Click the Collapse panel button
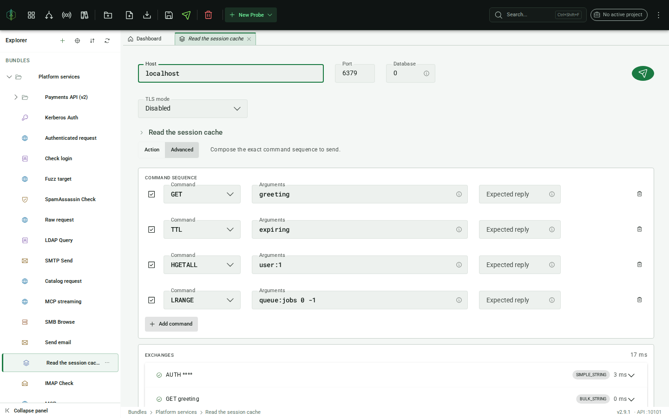Image resolution: width=669 pixels, height=418 pixels. coord(26,411)
